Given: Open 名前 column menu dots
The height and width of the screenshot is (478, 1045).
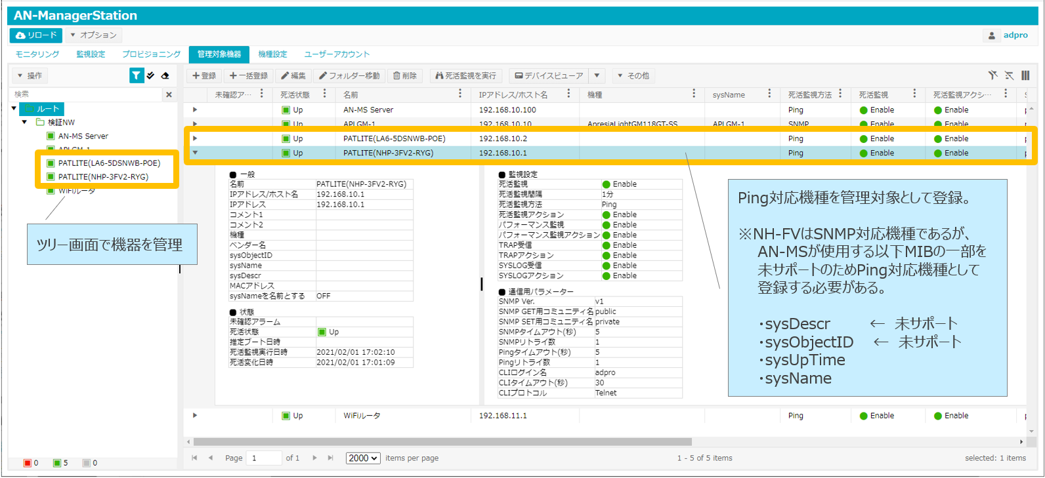Looking at the screenshot, I should click(x=460, y=94).
